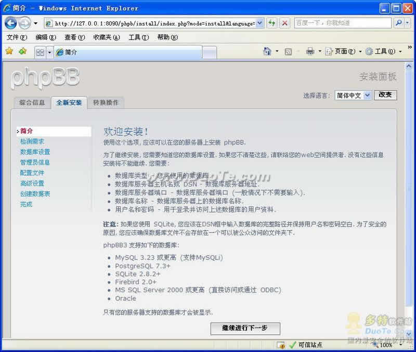This screenshot has width=416, height=352.
Task: Click the Oracle list item text
Action: pyautogui.click(x=125, y=298)
